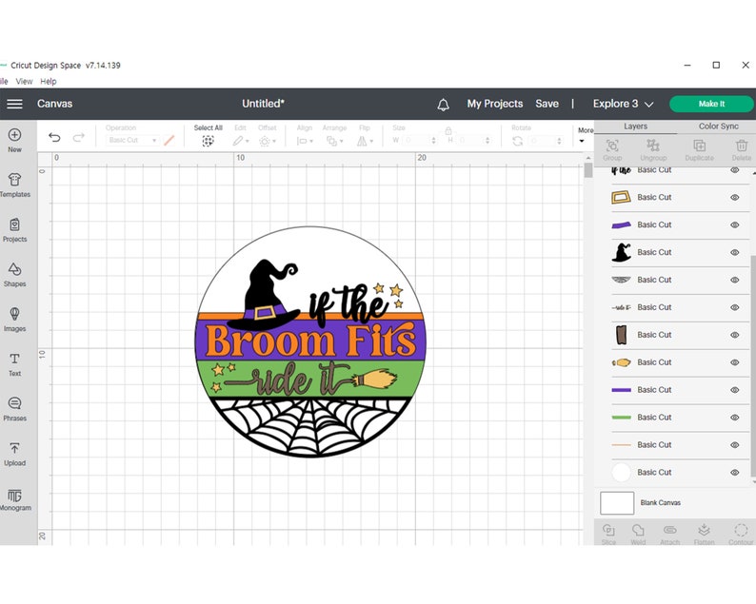This screenshot has height=604, width=756.
Task: Hide the purple stripe layer
Action: pyautogui.click(x=735, y=390)
